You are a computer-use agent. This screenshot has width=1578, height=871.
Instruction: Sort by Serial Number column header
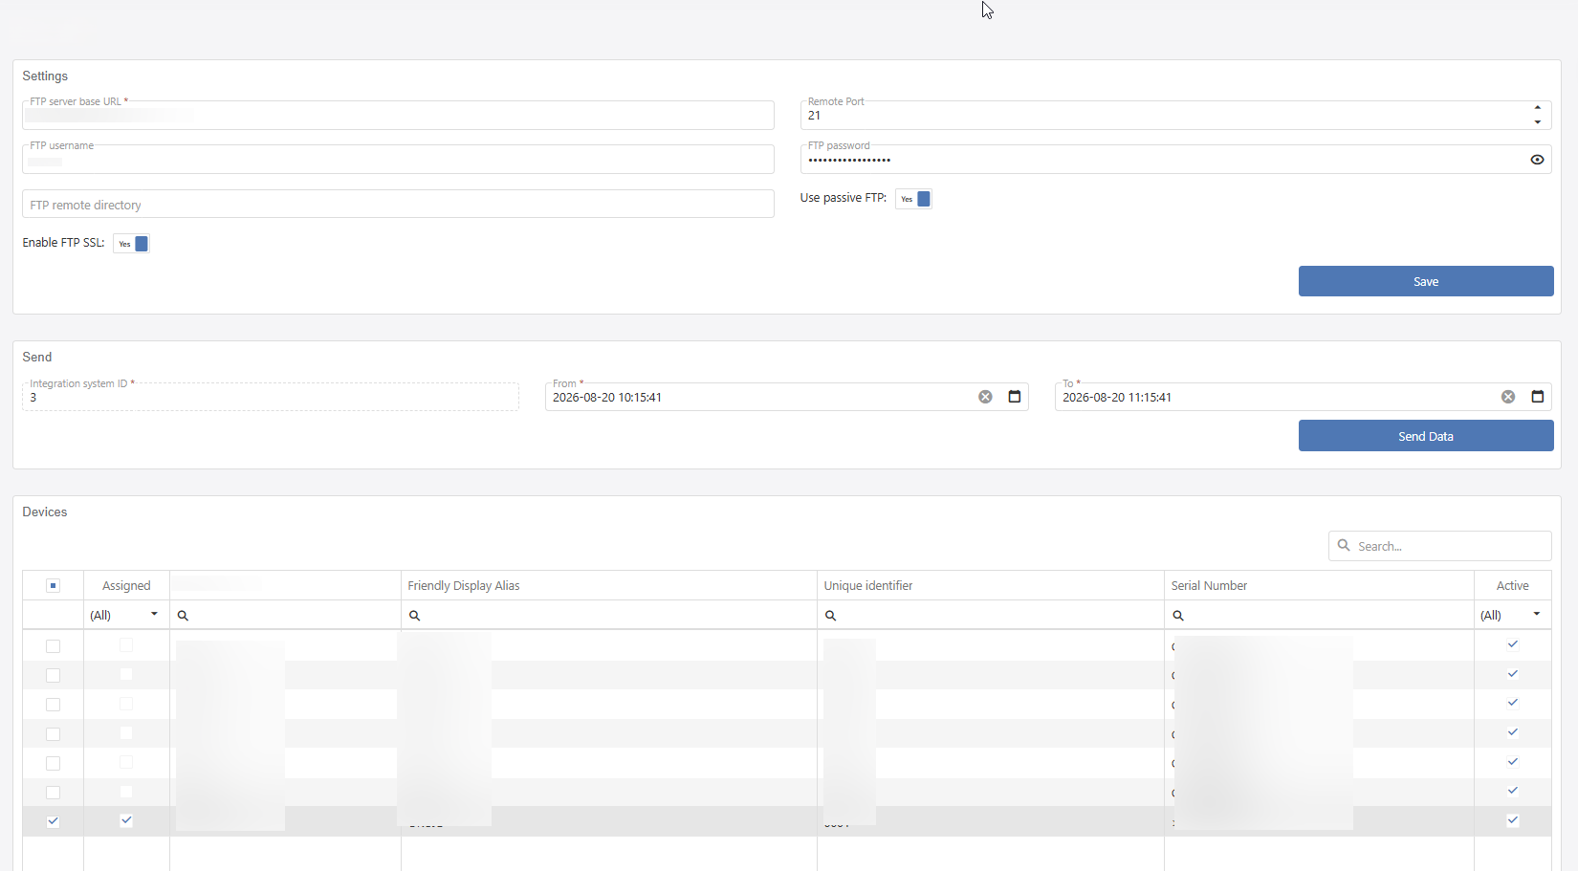(x=1209, y=586)
